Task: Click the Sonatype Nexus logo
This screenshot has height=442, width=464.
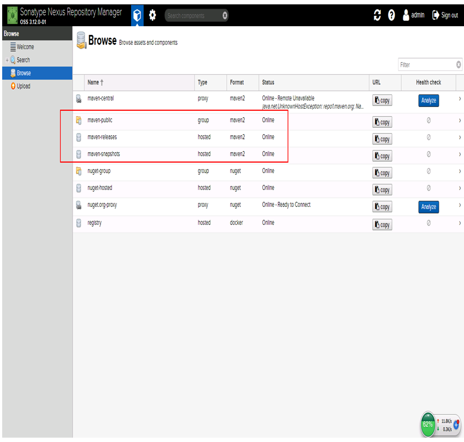Action: [13, 15]
